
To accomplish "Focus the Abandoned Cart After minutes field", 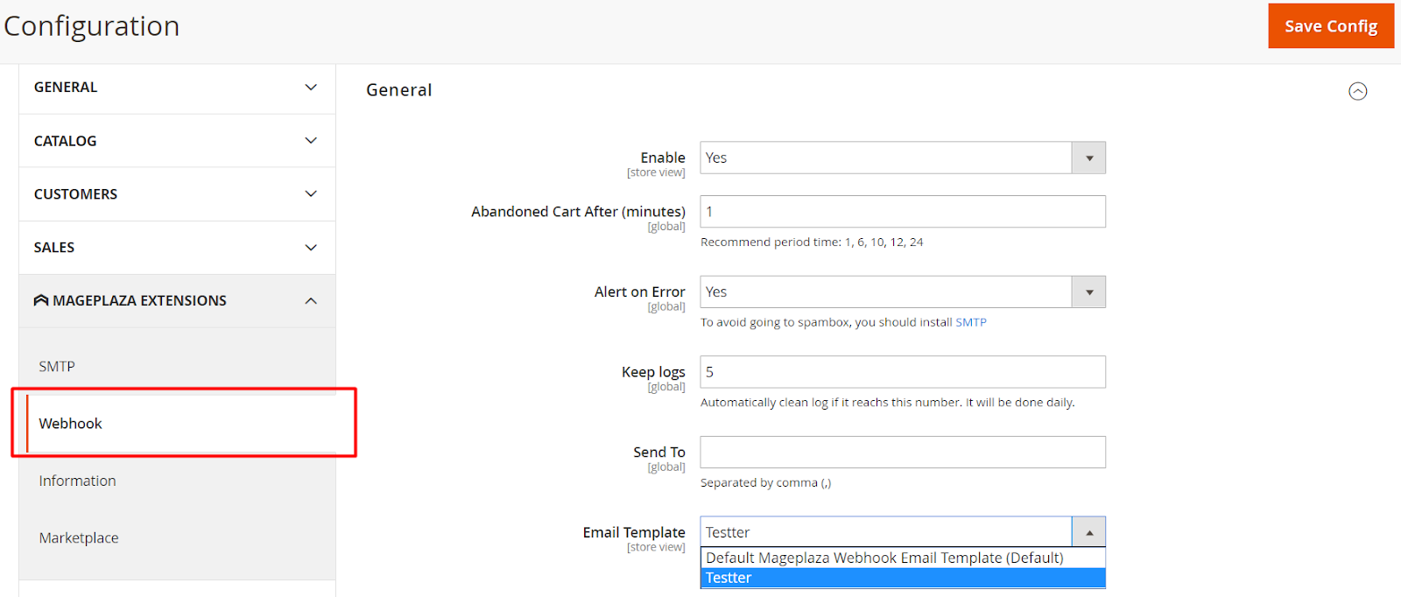I will tap(902, 212).
